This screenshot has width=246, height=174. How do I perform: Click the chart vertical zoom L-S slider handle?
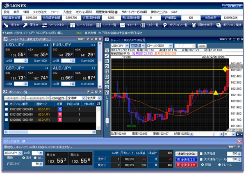click(107, 120)
